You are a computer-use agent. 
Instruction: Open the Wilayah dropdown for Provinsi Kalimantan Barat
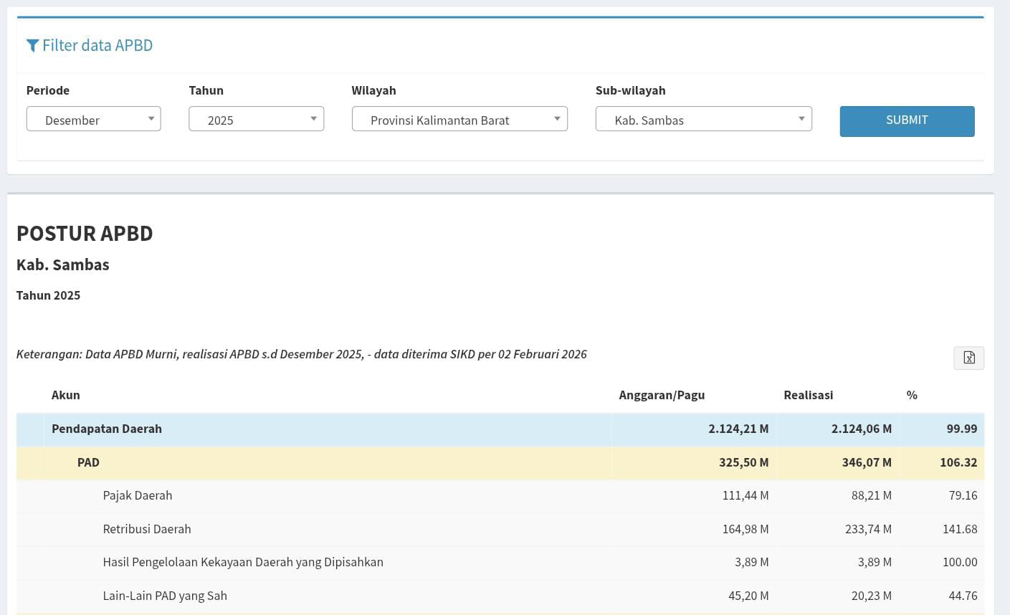pos(459,120)
